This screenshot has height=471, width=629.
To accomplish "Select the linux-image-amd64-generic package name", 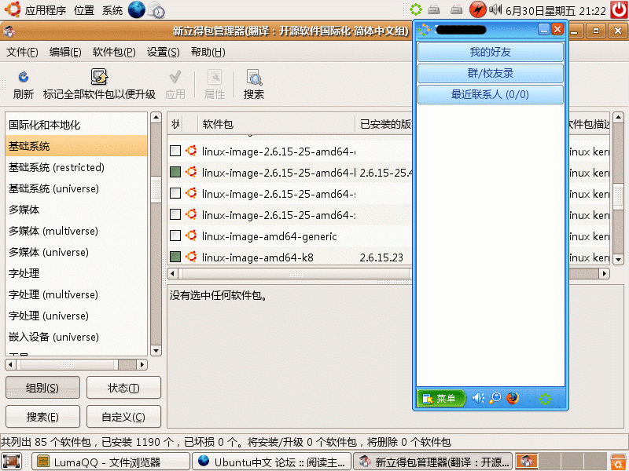I will click(x=269, y=236).
